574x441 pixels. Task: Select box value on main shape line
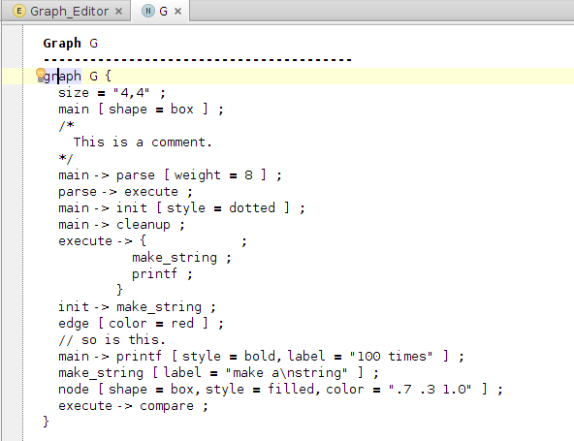click(x=182, y=110)
